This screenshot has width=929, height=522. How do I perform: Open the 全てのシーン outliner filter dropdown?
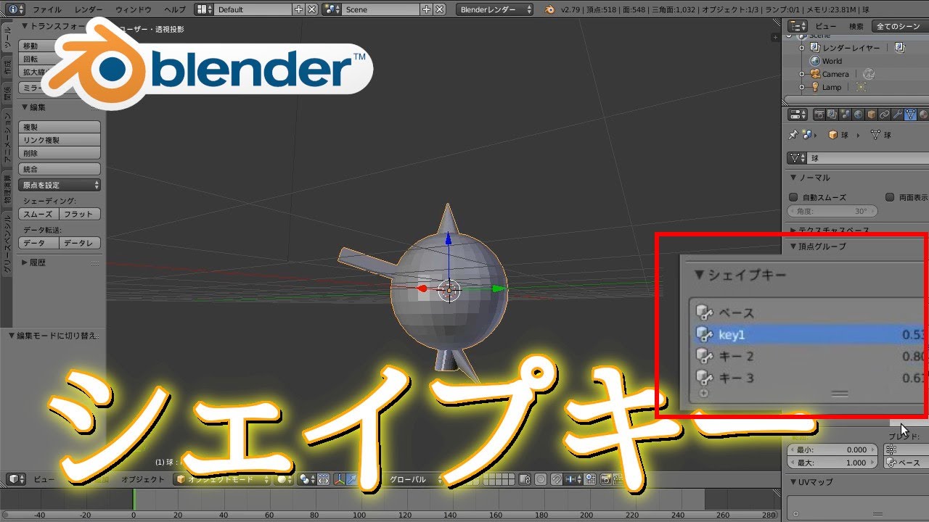click(x=900, y=26)
